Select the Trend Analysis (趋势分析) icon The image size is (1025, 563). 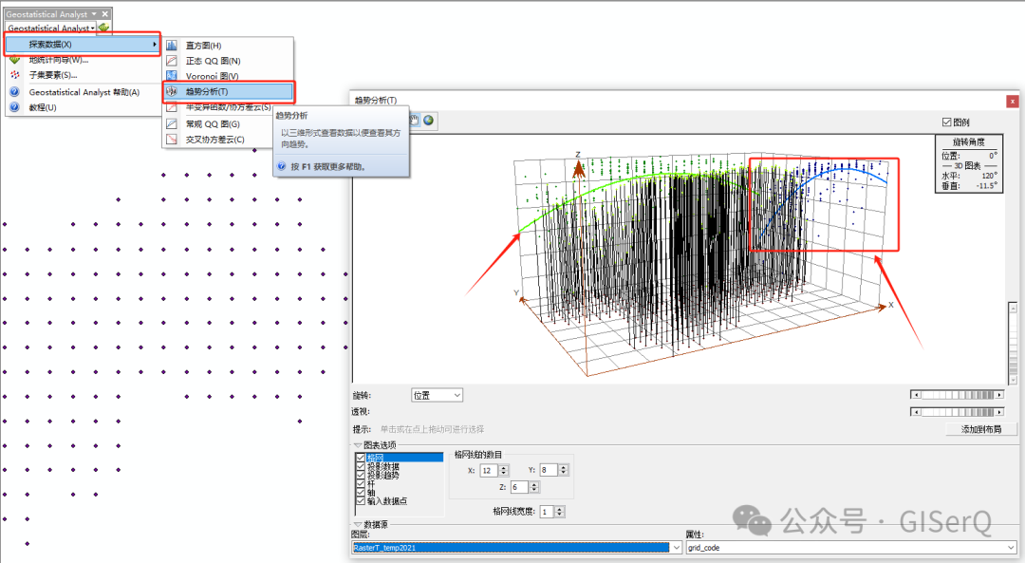173,92
